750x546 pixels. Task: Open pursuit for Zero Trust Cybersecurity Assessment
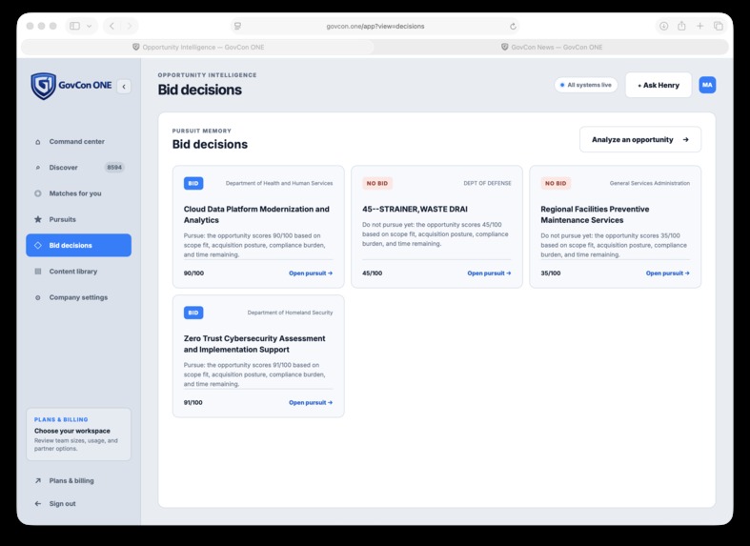pyautogui.click(x=311, y=402)
